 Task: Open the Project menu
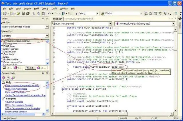(x=27, y=9)
